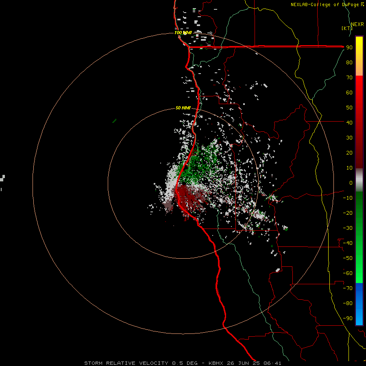Click the 0 value on the velocity scale
The height and width of the screenshot is (366, 366).
point(351,183)
